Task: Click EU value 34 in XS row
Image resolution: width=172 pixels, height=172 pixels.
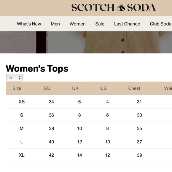Action: tap(51, 102)
